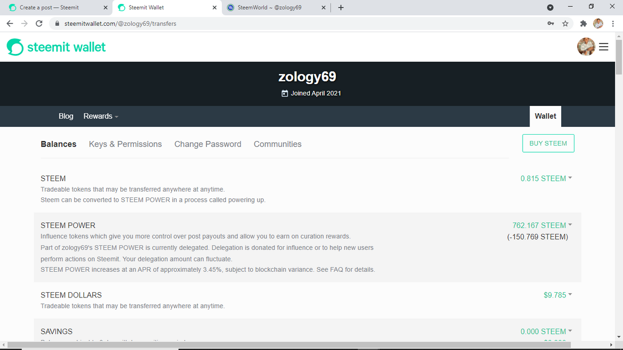Viewport: 623px width, 350px height.
Task: Close the Steemit Wallet tab
Action: [215, 8]
